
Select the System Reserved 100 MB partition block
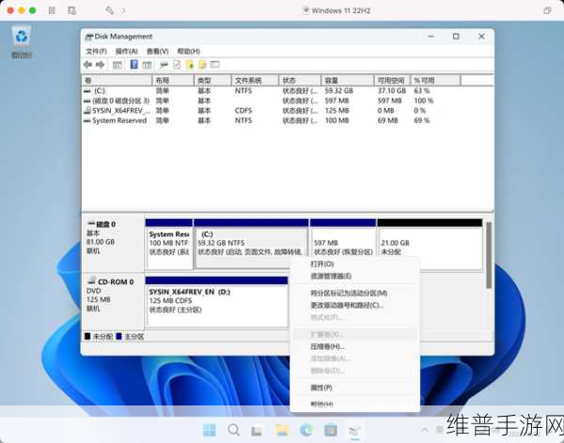(169, 244)
